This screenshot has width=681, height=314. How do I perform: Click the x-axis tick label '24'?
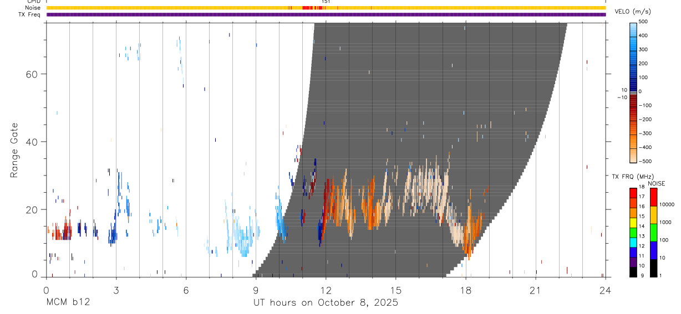[x=606, y=290]
